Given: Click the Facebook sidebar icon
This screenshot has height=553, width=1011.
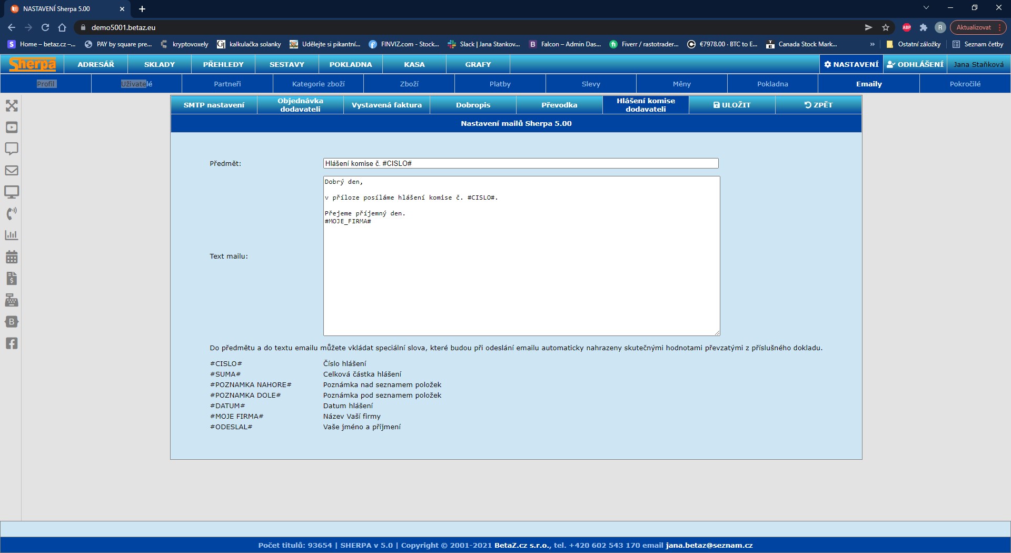Looking at the screenshot, I should [12, 343].
